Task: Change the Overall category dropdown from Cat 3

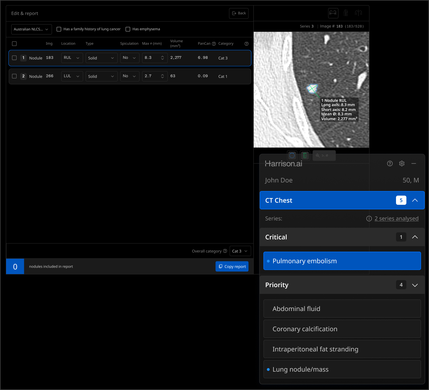Action: [240, 251]
